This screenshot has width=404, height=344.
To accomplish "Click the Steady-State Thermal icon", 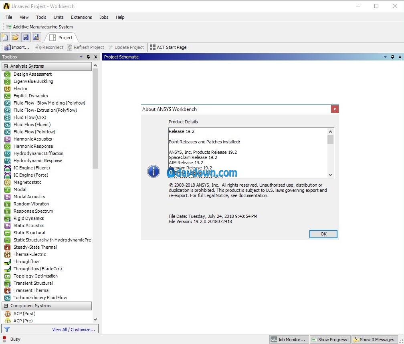I will coord(8,247).
